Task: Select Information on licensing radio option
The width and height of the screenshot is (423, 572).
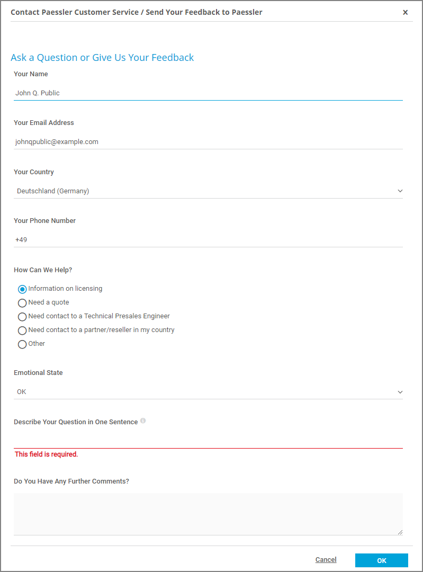Action: (22, 289)
